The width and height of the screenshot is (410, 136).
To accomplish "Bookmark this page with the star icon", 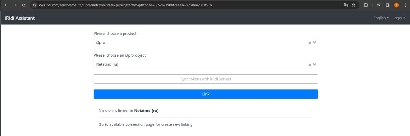I will (354, 5).
